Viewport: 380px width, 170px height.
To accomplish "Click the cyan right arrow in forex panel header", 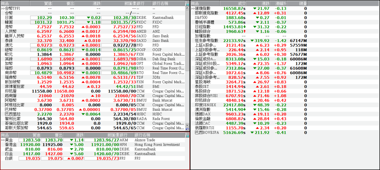I will click(187, 4).
